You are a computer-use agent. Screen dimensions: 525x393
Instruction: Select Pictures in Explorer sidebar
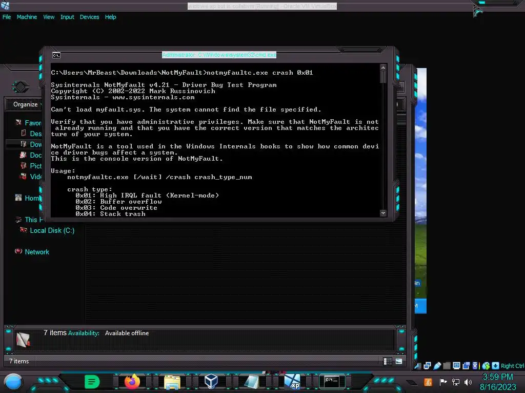(35, 166)
